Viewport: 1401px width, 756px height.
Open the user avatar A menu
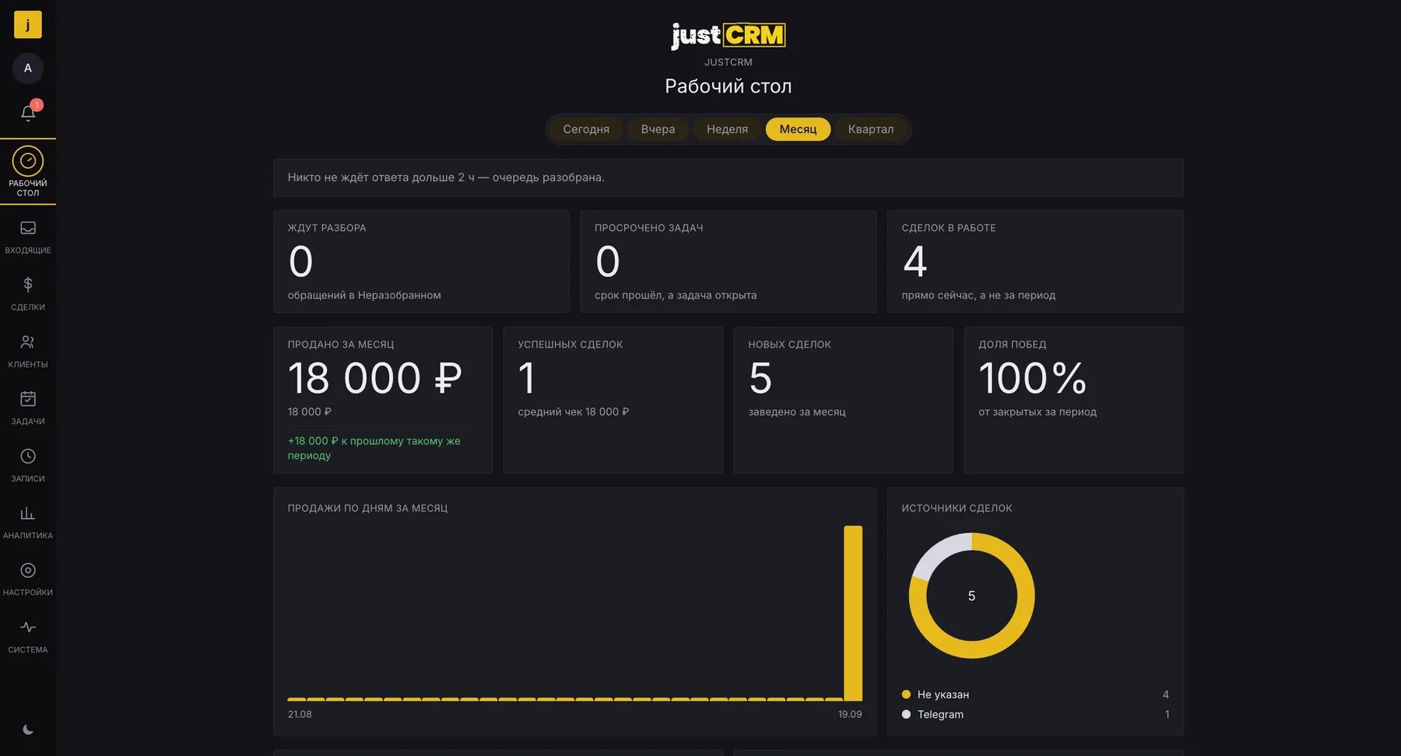pyautogui.click(x=28, y=68)
